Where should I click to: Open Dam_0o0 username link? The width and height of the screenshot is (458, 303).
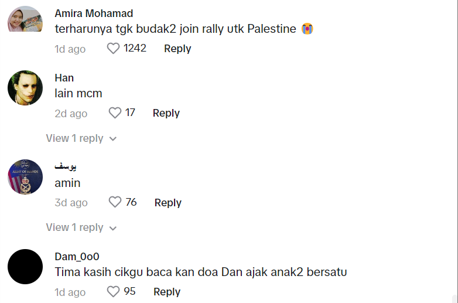[x=77, y=257]
